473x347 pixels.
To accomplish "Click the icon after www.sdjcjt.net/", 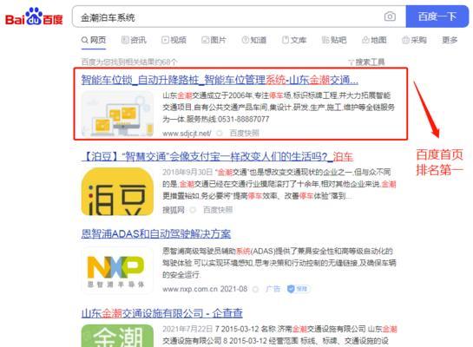I will 220,134.
